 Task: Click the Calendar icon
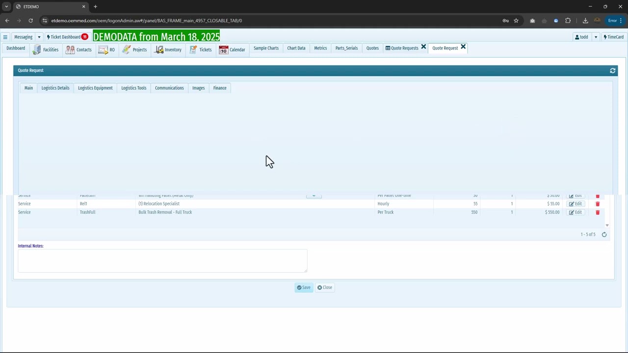click(223, 50)
